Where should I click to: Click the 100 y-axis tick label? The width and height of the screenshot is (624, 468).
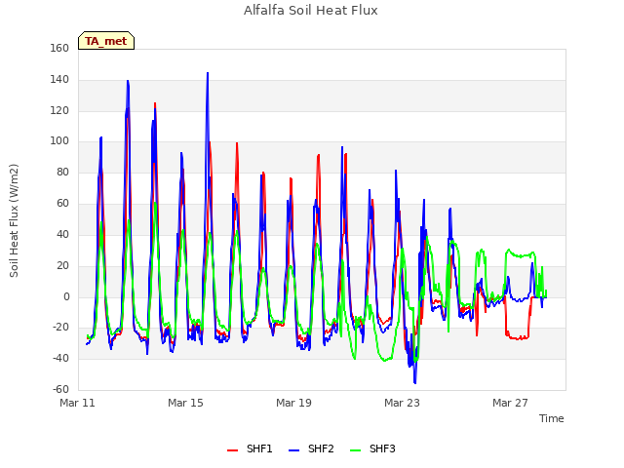(x=59, y=141)
